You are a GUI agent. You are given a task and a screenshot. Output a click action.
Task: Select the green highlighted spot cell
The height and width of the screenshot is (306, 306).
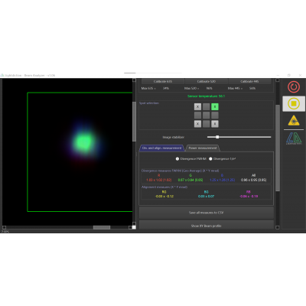tap(215, 106)
